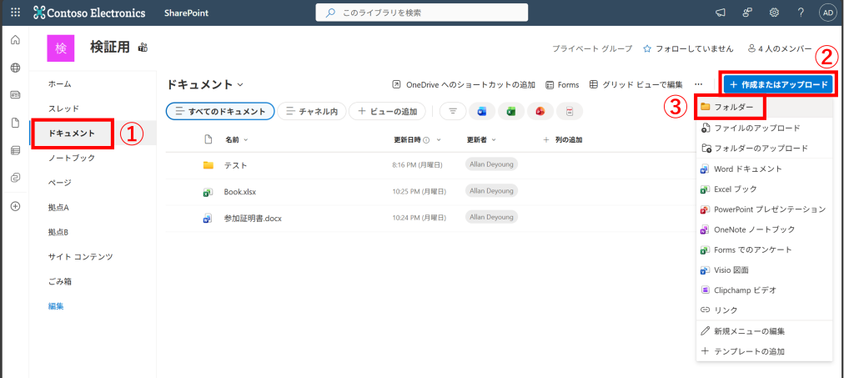This screenshot has height=378, width=854.
Task: Click the PowerPoint filter pill icon
Action: [540, 111]
